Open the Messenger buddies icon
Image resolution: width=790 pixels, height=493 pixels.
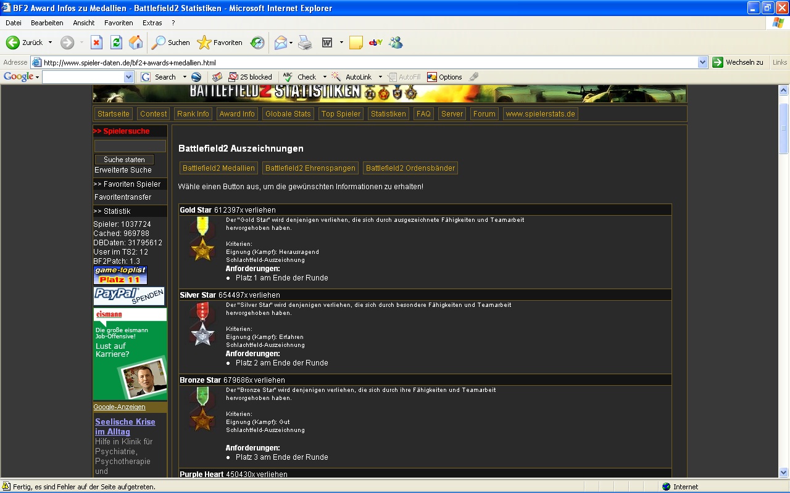[x=396, y=43]
